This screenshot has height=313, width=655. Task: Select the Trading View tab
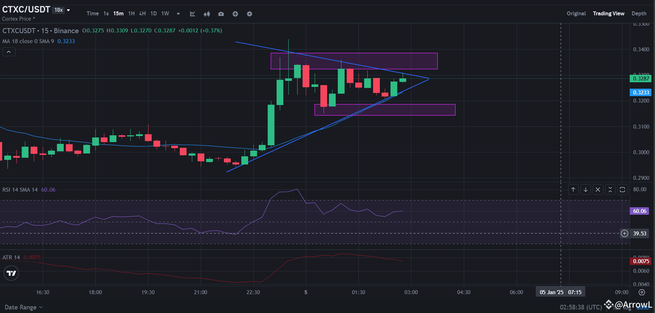609,14
